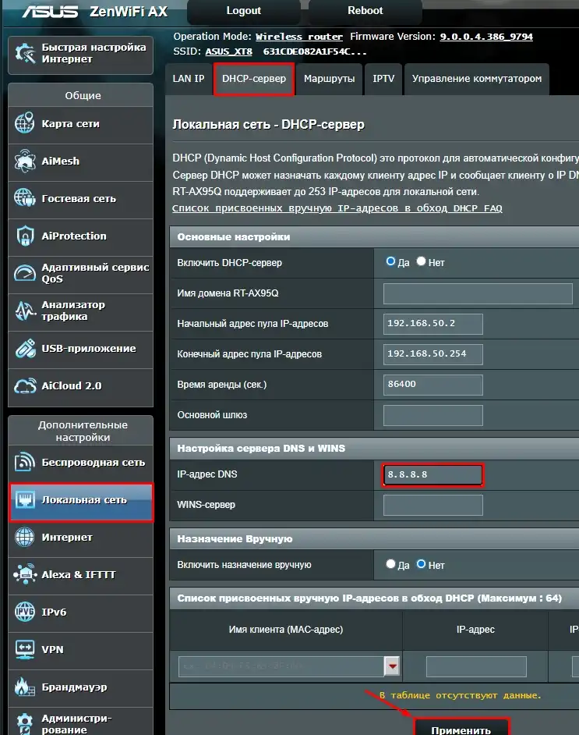Click the Применить apply button

(x=461, y=728)
